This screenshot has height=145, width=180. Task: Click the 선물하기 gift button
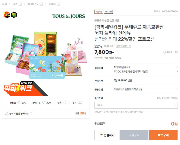click(x=107, y=135)
